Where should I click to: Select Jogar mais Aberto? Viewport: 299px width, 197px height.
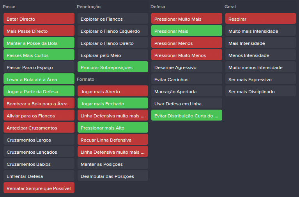pyautogui.click(x=113, y=91)
